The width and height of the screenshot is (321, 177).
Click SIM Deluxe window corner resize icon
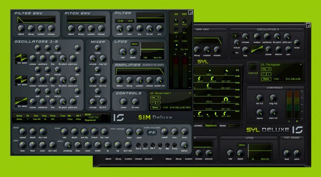coord(191,12)
